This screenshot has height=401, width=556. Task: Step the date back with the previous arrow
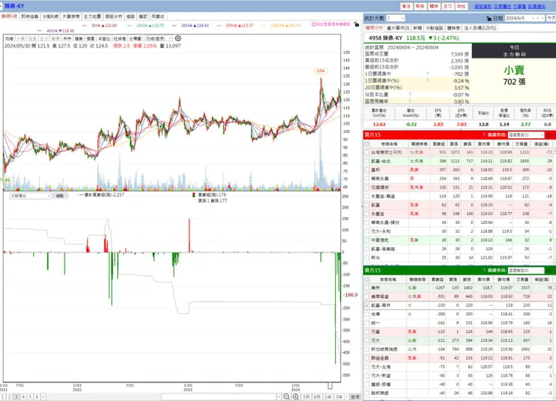pos(537,18)
